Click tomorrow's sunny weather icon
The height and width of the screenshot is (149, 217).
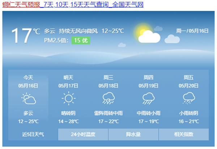(68, 98)
